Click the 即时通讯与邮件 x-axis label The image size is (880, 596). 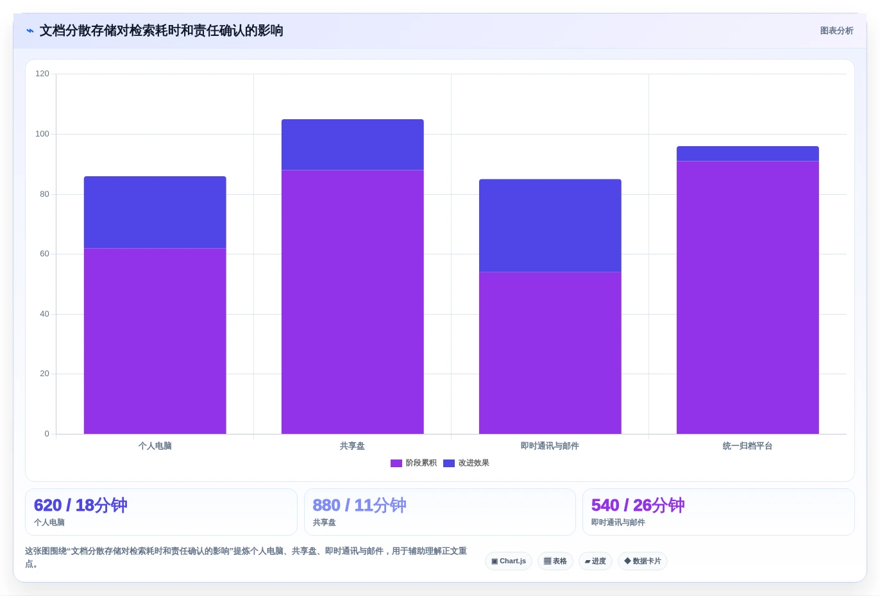[x=550, y=446]
